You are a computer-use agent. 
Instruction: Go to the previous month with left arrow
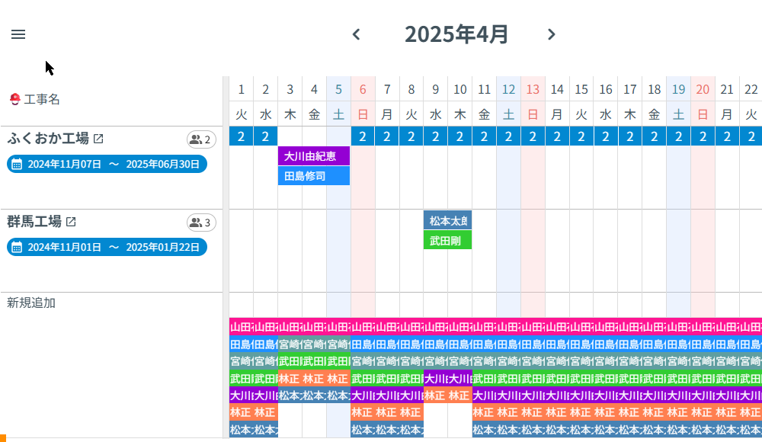click(356, 34)
